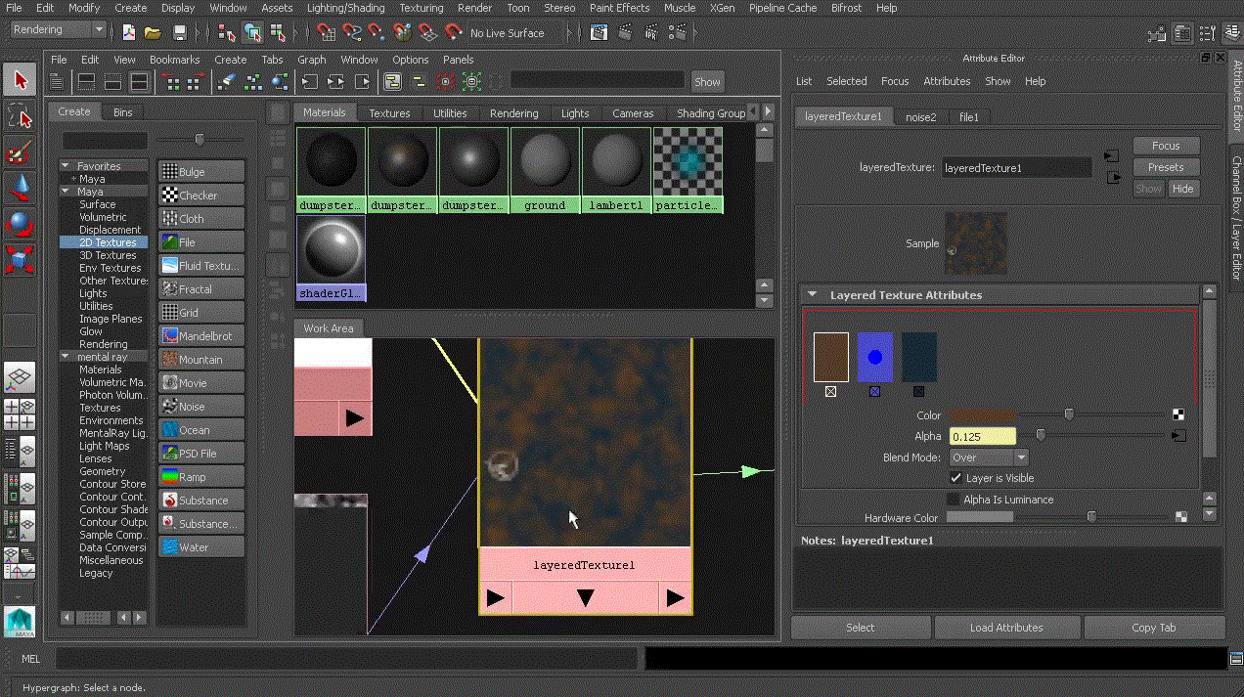Enable Alpha Is Luminance checkbox
The image size is (1244, 697).
[x=954, y=500]
